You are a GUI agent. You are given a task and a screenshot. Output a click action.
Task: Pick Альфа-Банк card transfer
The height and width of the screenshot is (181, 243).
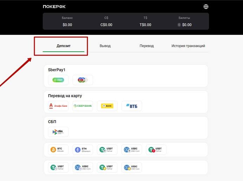pyautogui.click(x=58, y=106)
